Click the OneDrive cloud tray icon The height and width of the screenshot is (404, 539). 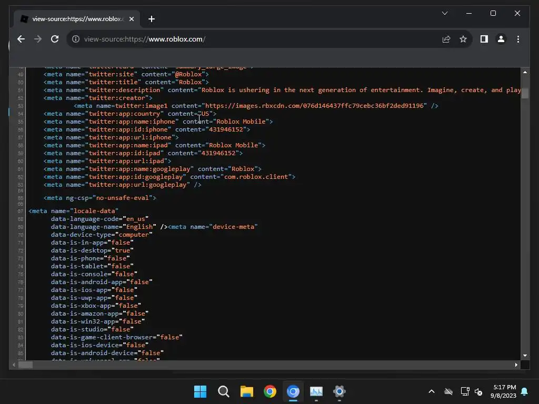pos(448,391)
